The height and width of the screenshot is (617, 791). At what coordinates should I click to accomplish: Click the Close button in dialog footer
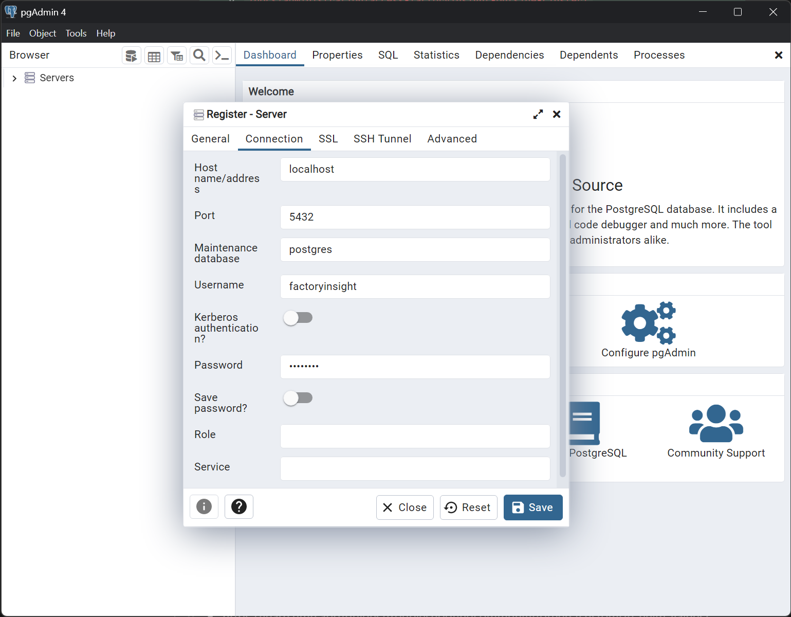405,507
